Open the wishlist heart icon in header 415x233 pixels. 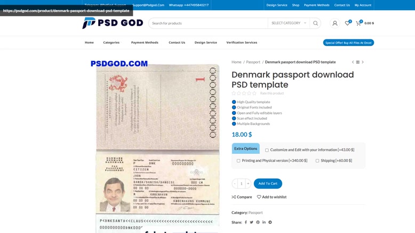tap(347, 23)
